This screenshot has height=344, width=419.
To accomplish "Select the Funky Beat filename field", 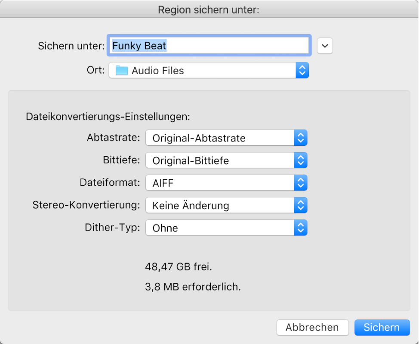I will [x=209, y=46].
